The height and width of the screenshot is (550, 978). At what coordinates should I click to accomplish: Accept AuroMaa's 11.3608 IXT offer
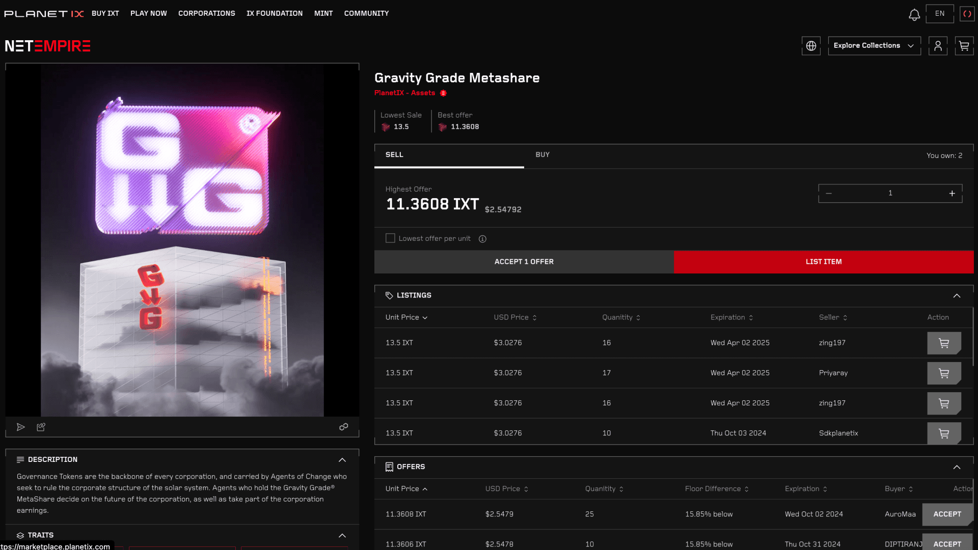[947, 514]
